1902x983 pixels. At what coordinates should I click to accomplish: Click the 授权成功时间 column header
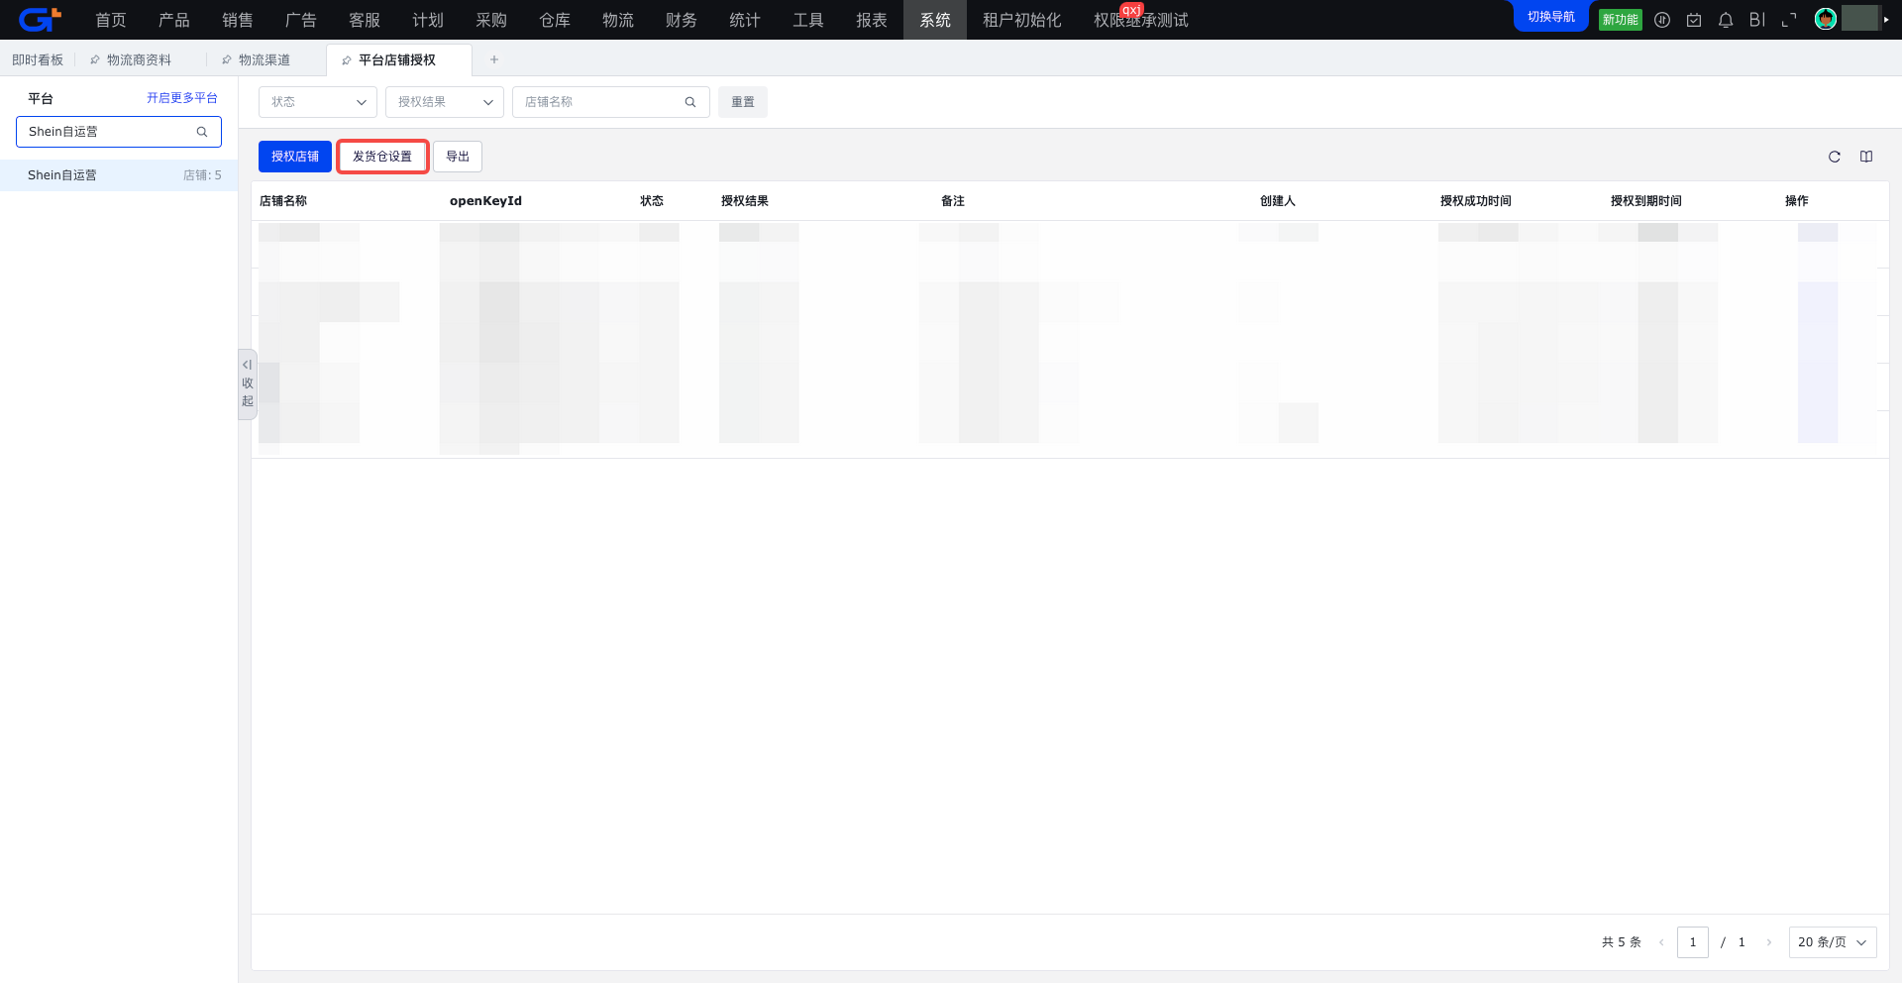(1476, 201)
